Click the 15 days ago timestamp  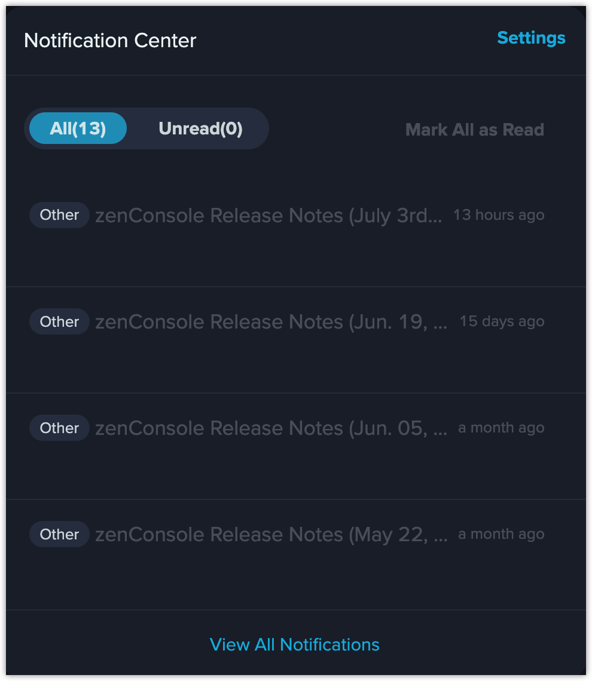502,321
